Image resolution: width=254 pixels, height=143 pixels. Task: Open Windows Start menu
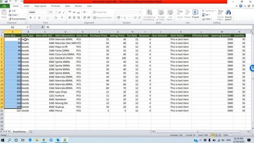coord(3,140)
